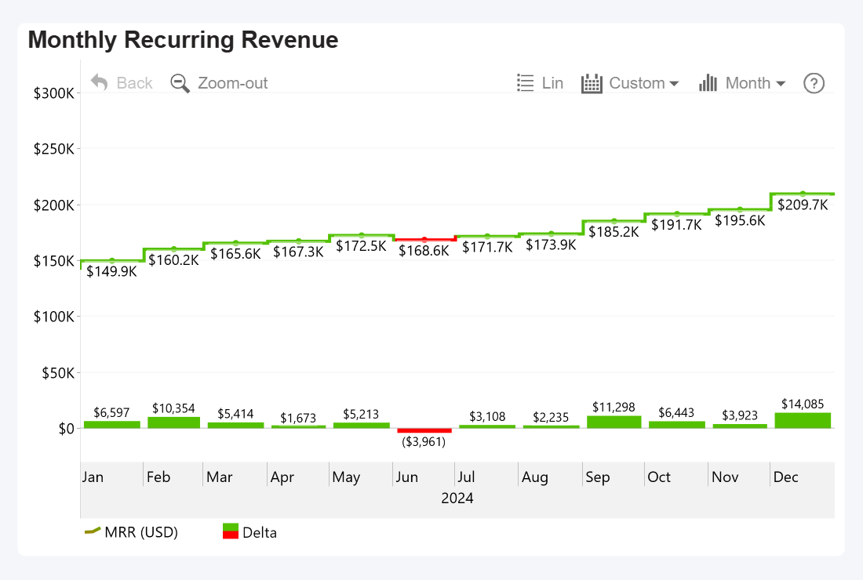This screenshot has width=863, height=580.
Task: Toggle the MRR (USD) legend entry
Action: (130, 531)
